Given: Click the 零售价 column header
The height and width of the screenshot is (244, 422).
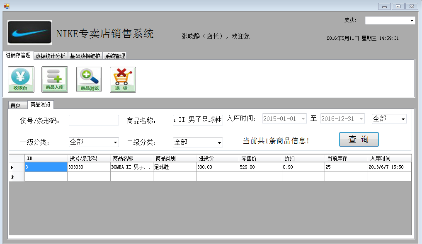Looking at the screenshot, I should pos(260,158).
